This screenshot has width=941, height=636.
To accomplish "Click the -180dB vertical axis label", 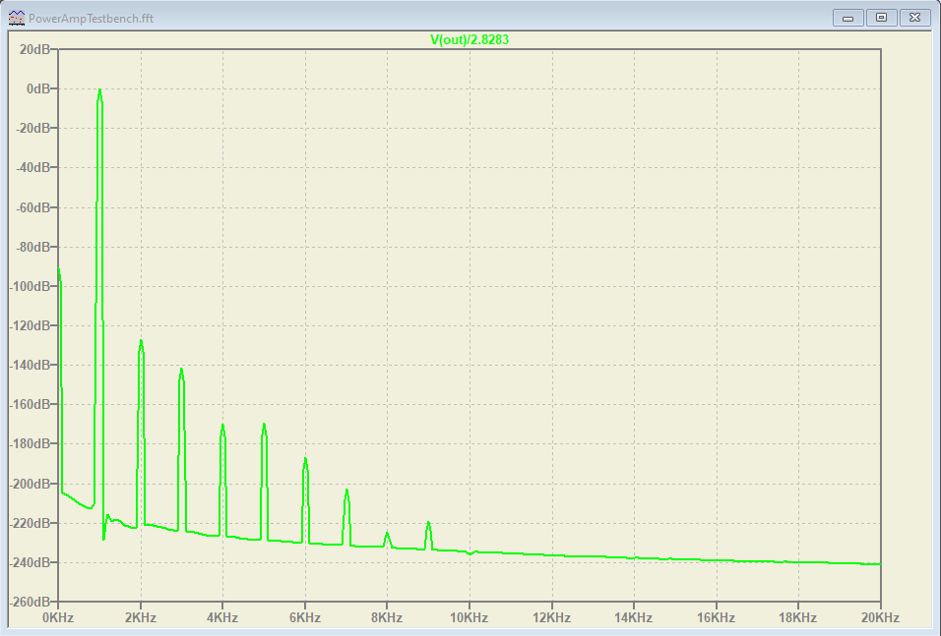I will 30,444.
